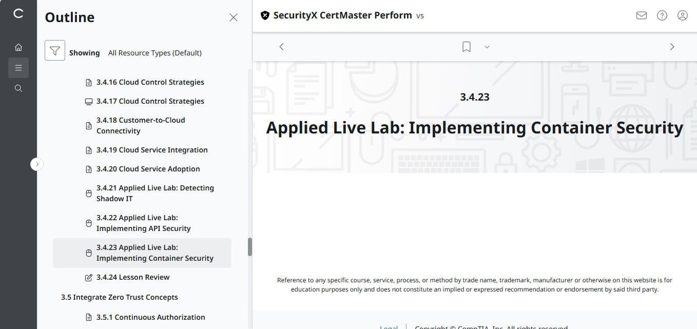This screenshot has height=329, width=697.
Task: Select 3.4.21 Applied Live Lab: Detecting Shadow IT
Action: coord(155,193)
